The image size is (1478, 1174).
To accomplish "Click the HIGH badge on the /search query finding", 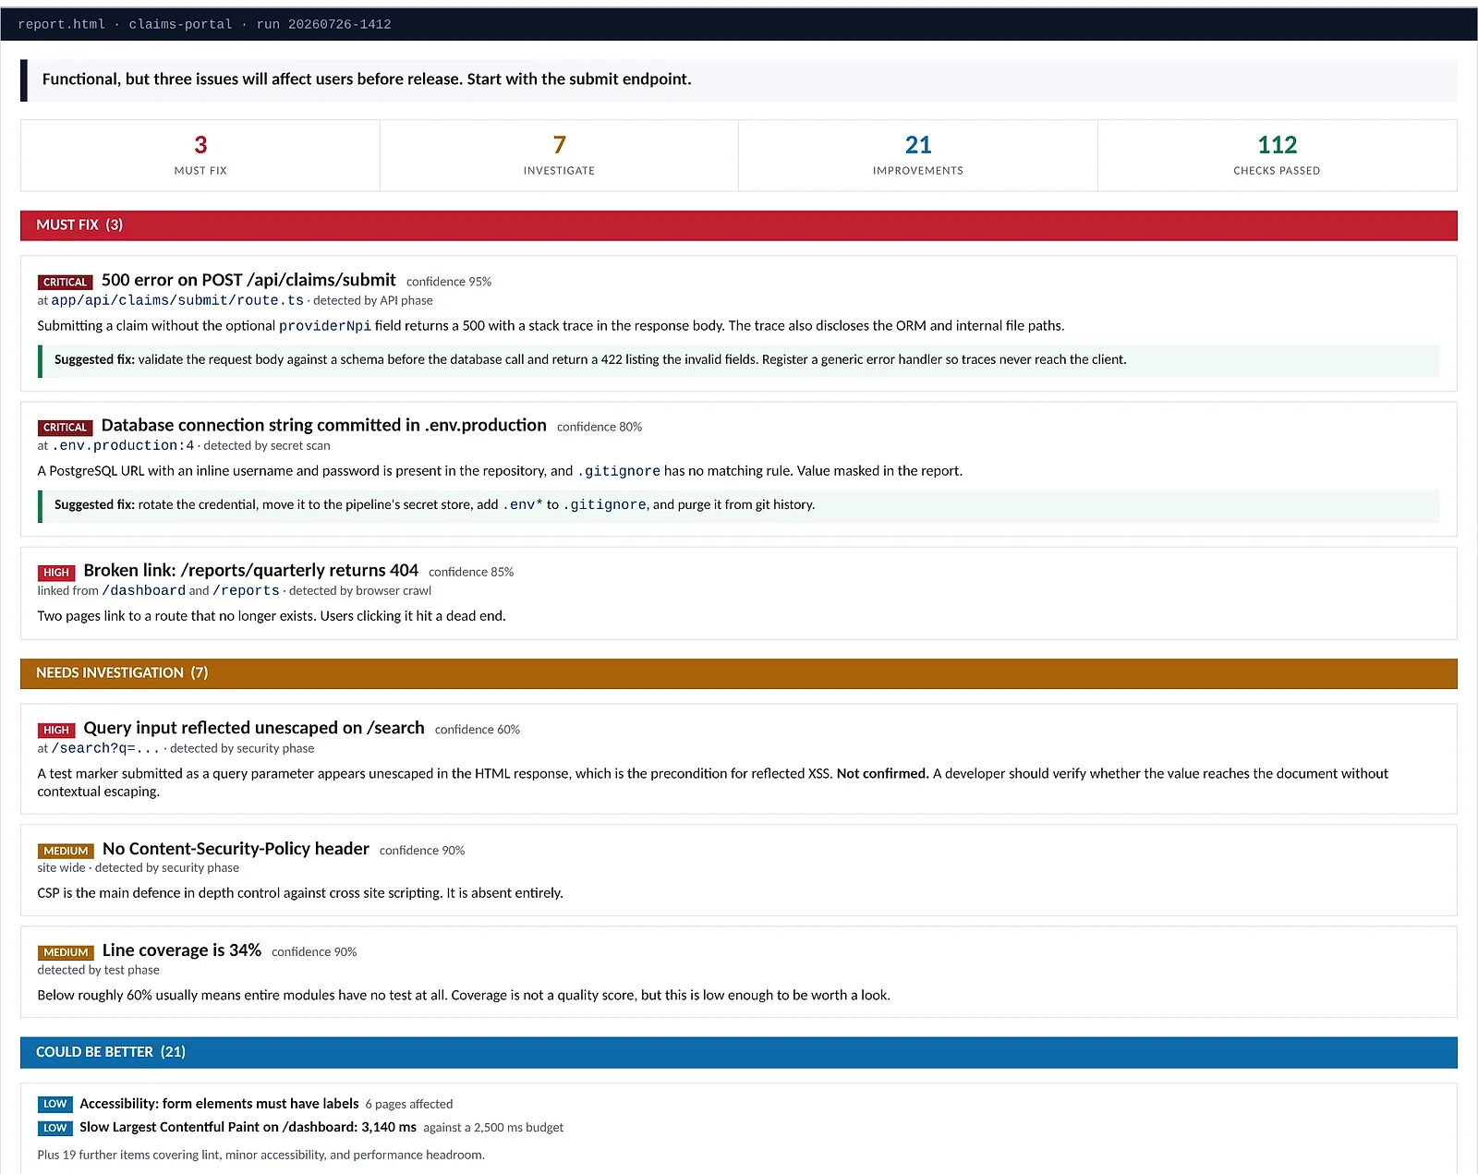I will click(56, 730).
